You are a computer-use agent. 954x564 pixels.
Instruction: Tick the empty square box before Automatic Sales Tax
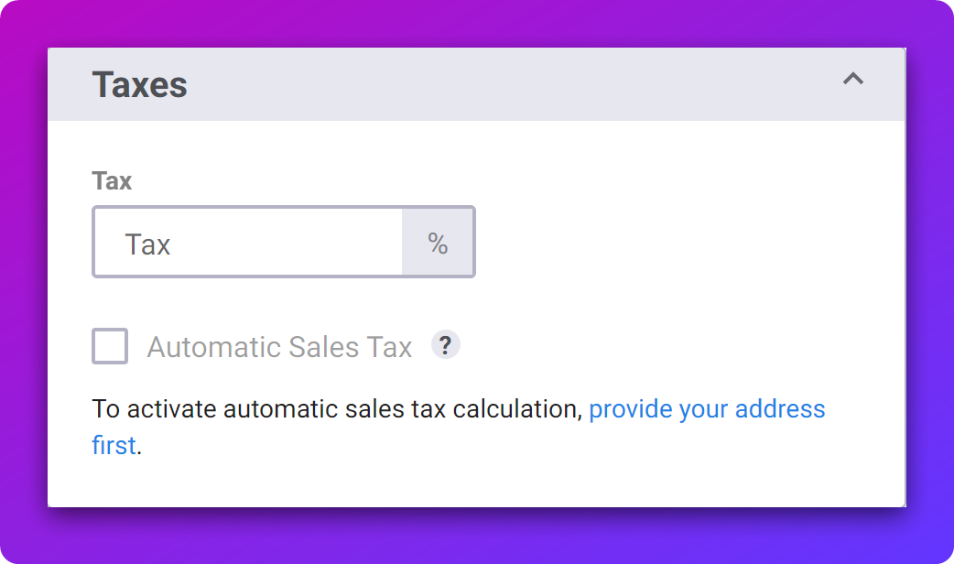(x=110, y=345)
